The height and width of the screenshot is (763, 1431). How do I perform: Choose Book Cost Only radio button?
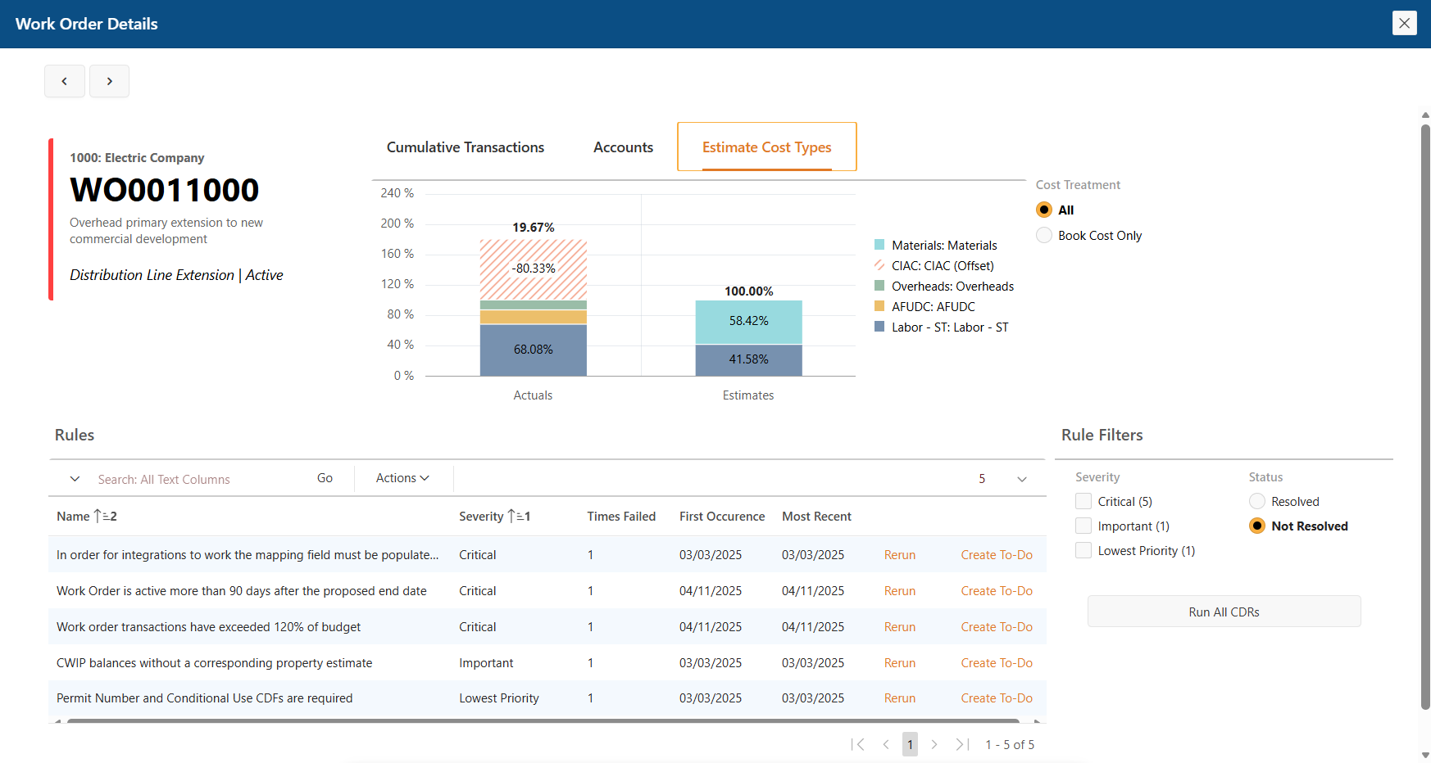pyautogui.click(x=1044, y=235)
